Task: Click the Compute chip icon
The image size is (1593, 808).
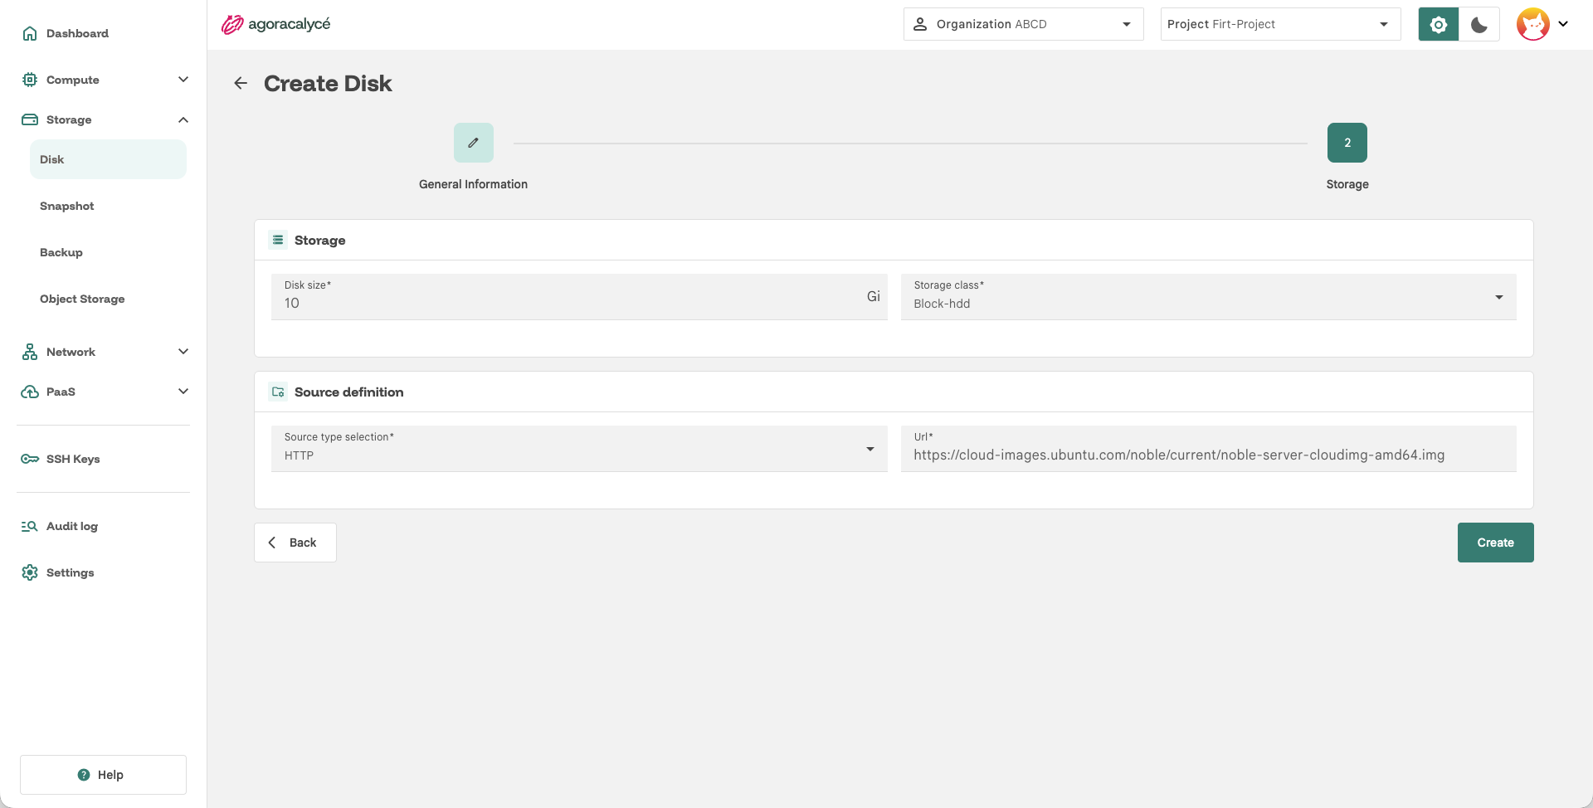Action: tap(30, 80)
